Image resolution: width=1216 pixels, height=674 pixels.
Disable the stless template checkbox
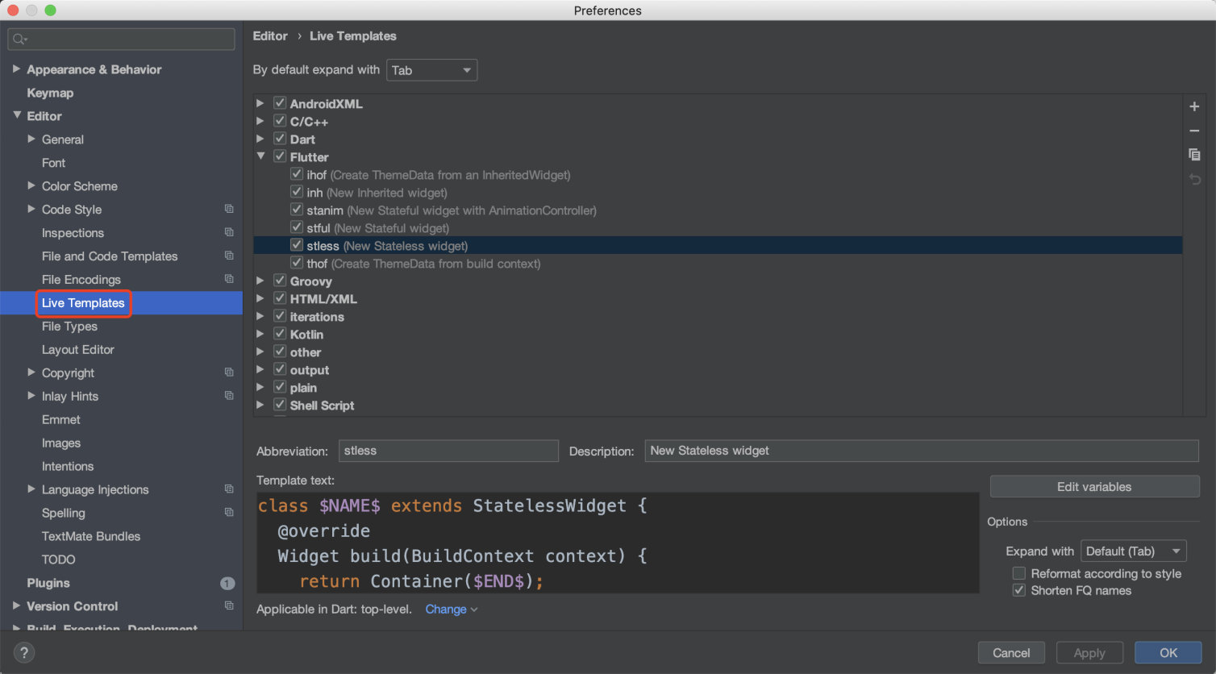[297, 245]
